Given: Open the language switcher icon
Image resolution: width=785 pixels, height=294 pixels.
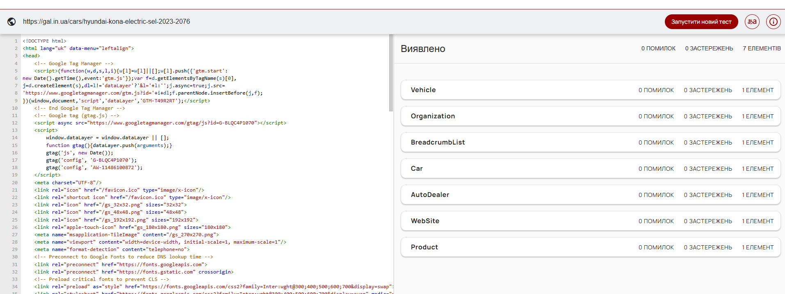Looking at the screenshot, I should point(752,22).
